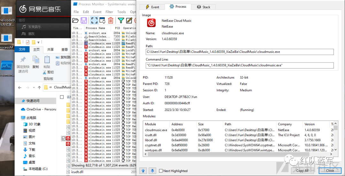Screen dimensions: 345x176
Task: Open the Tools menu in Process Monitor
Action: pos(121,12)
